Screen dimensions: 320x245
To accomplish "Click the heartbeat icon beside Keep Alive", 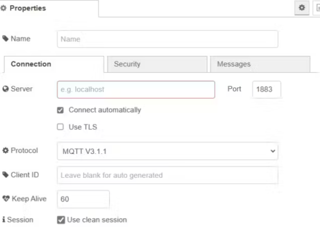I will pos(6,199).
